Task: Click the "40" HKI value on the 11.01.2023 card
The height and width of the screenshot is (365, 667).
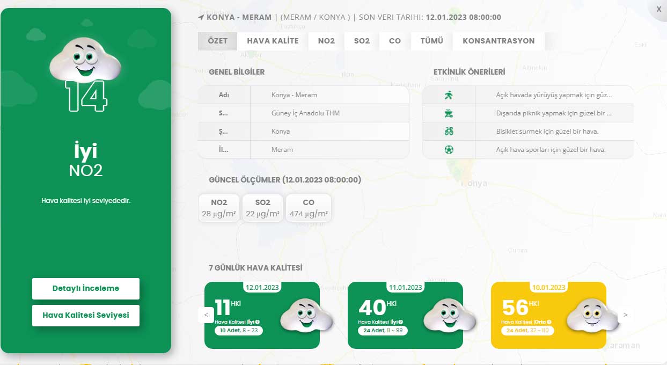Action: (x=372, y=308)
